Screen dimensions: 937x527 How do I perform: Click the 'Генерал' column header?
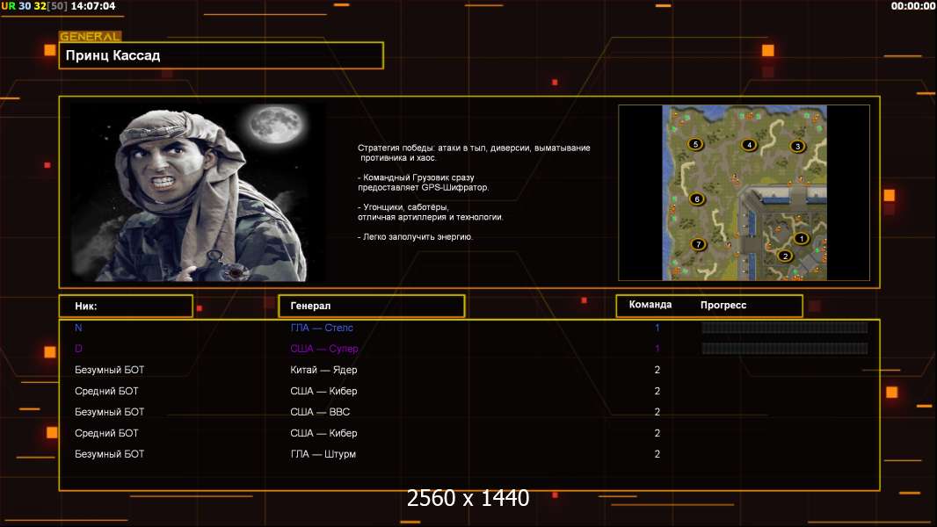point(371,306)
